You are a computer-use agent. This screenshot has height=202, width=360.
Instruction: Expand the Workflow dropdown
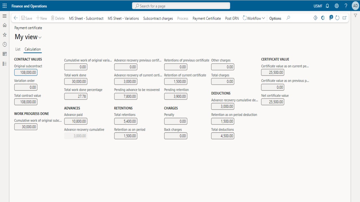click(254, 18)
